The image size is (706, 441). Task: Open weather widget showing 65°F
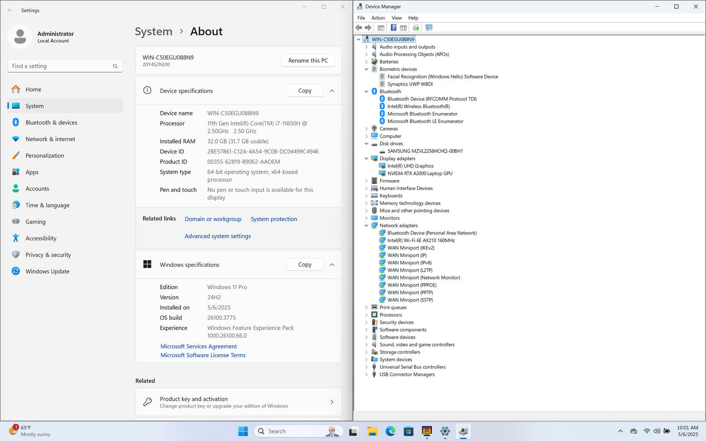pyautogui.click(x=30, y=431)
